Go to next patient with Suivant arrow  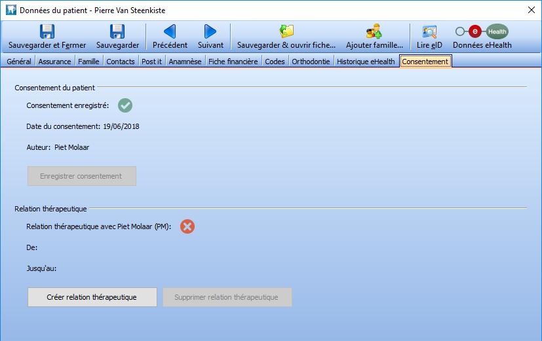coord(210,31)
